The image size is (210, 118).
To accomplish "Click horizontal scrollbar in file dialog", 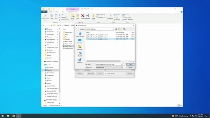I will [104, 61].
